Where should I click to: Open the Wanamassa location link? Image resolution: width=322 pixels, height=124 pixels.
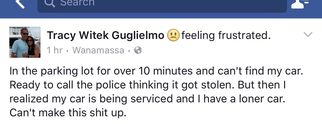(x=98, y=50)
